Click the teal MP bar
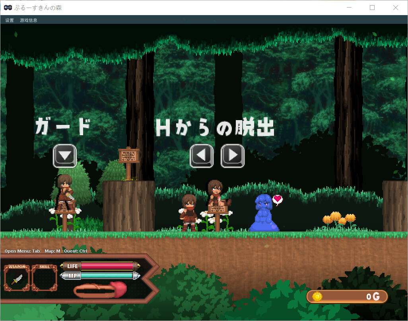Image resolution: width=408 pixels, height=321 pixels. [107, 276]
